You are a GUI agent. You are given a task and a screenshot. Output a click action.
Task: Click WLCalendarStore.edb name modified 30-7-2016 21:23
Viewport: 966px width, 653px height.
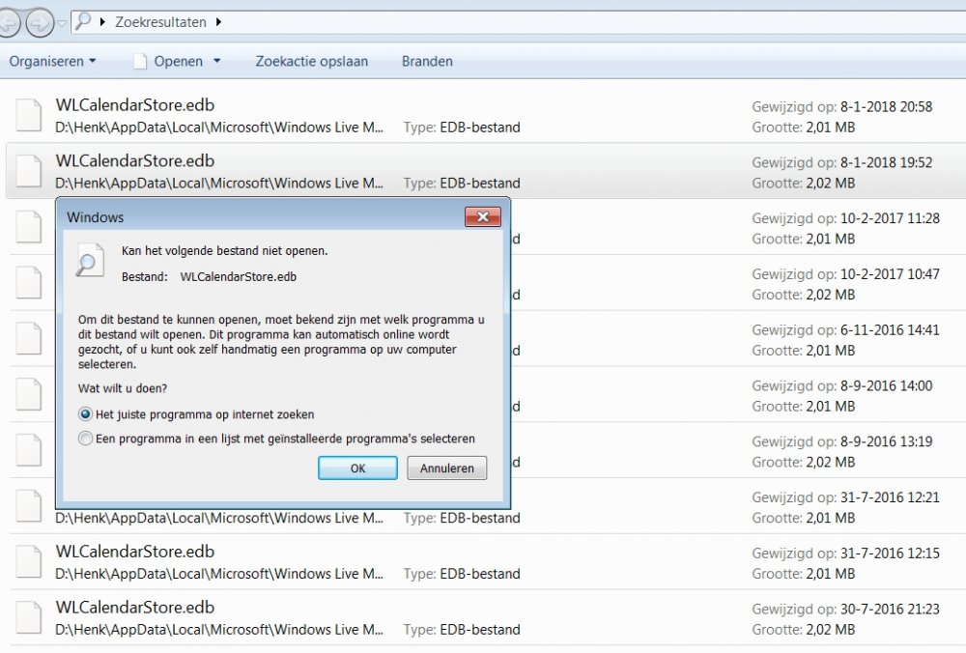tap(135, 608)
